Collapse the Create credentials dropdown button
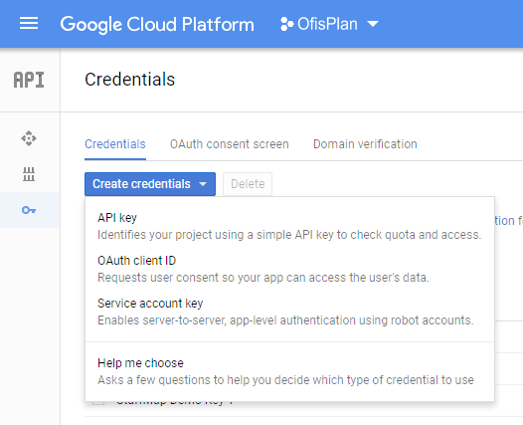The width and height of the screenshot is (523, 425). pos(150,184)
